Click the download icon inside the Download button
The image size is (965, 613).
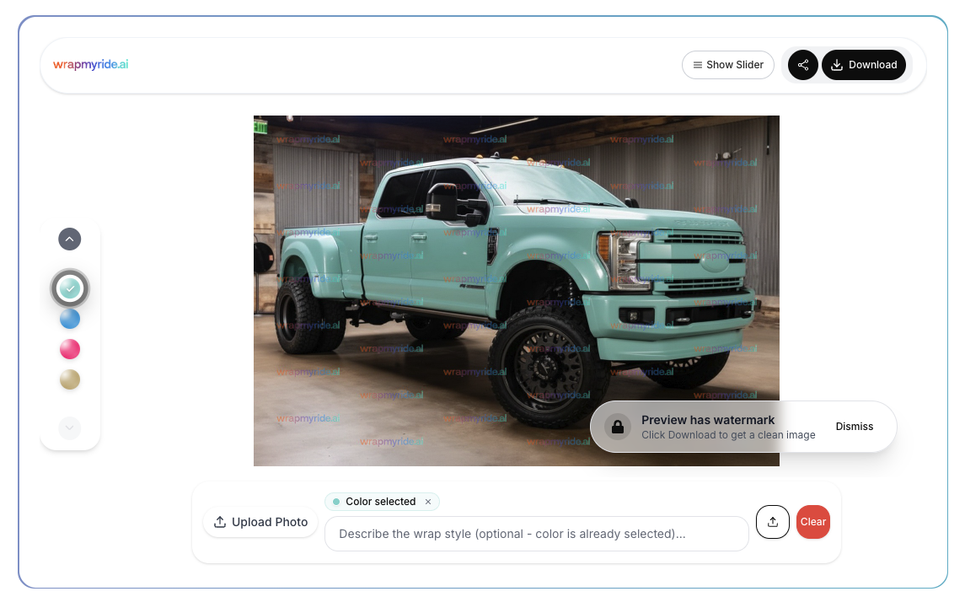tap(838, 65)
